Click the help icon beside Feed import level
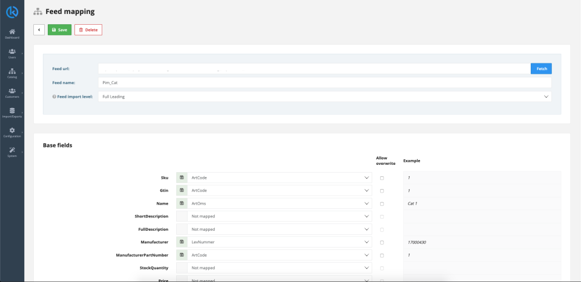Screen dimensions: 581x282 [x=54, y=97]
